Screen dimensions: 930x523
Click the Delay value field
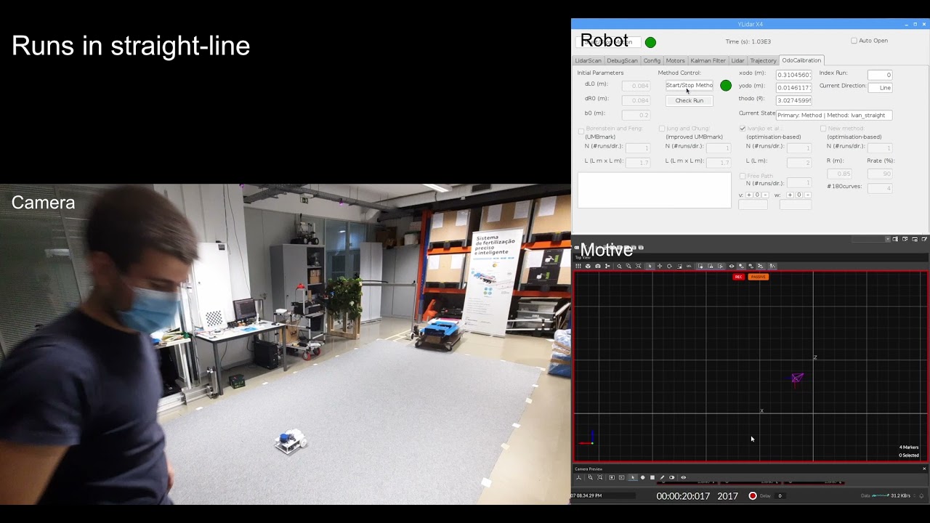pos(780,496)
